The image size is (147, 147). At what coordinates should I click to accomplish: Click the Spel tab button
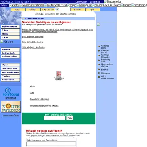[x=93, y=10]
